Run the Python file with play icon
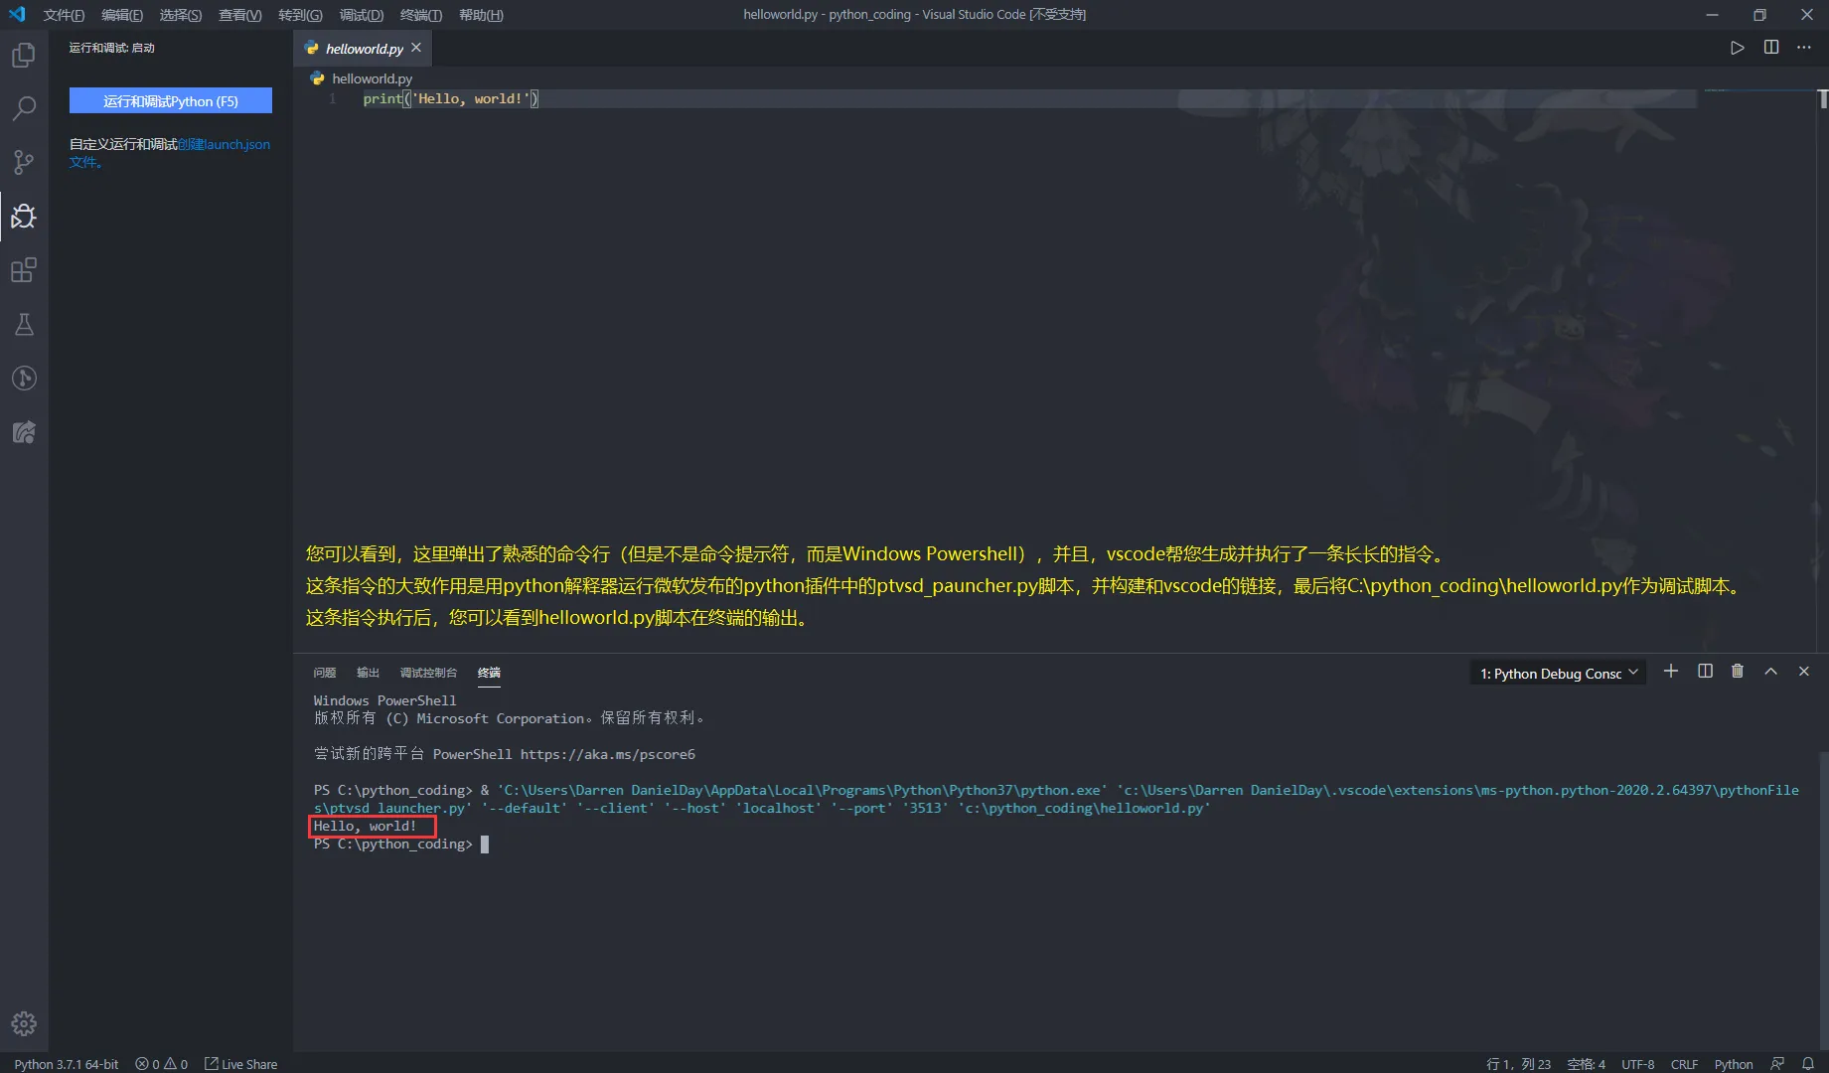 1737,48
